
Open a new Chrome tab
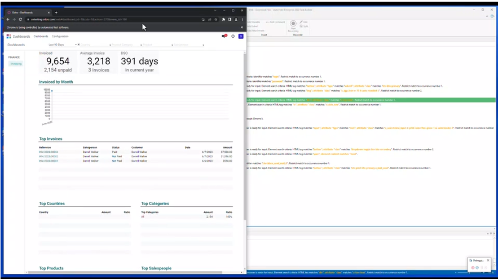click(x=56, y=12)
